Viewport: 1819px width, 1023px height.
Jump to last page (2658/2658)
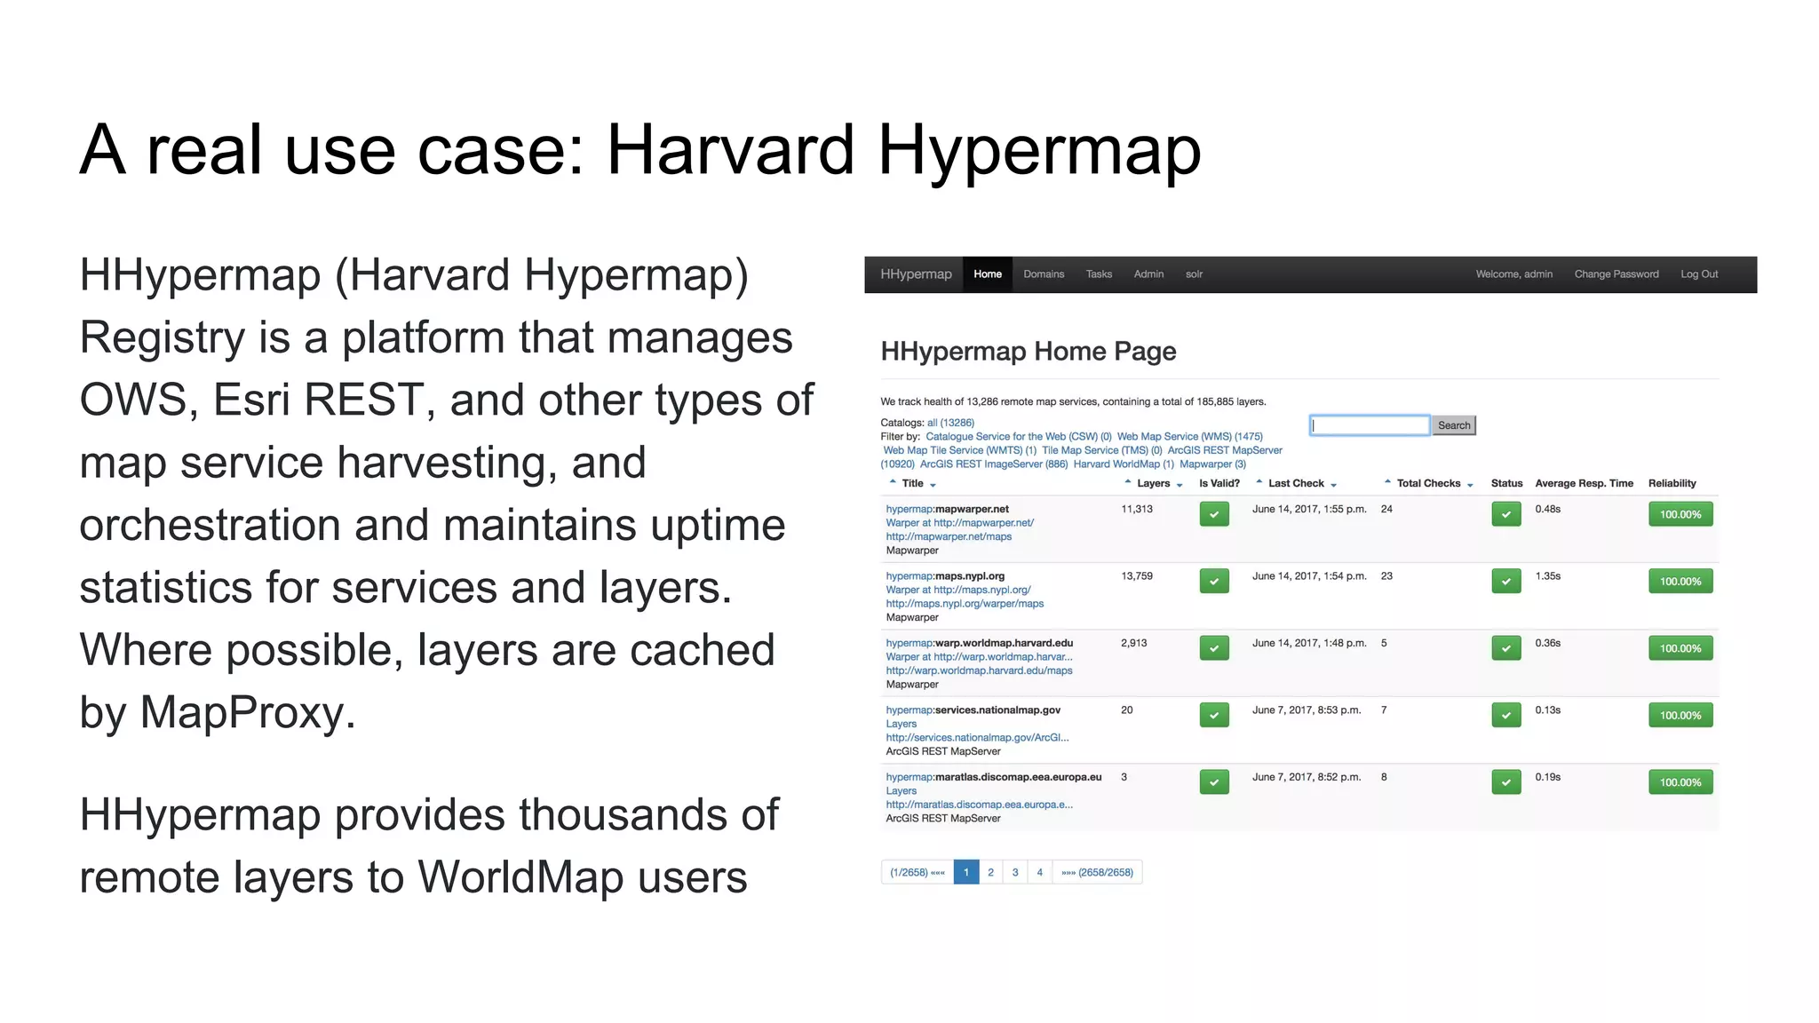(1097, 872)
